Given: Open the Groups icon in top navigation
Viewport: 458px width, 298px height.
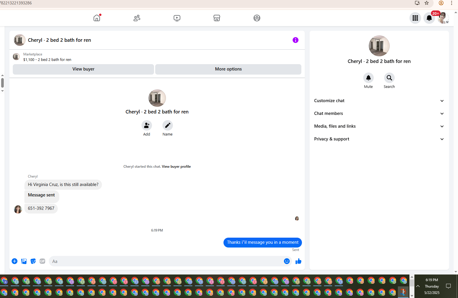Looking at the screenshot, I should [x=257, y=18].
